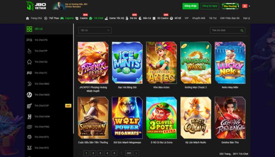Click the Kho Thưởng button
The image size is (275, 157).
[230, 6]
